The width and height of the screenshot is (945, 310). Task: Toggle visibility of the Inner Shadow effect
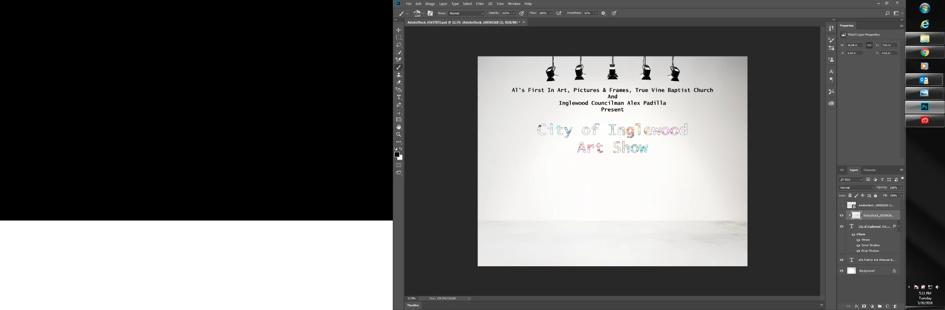point(858,245)
